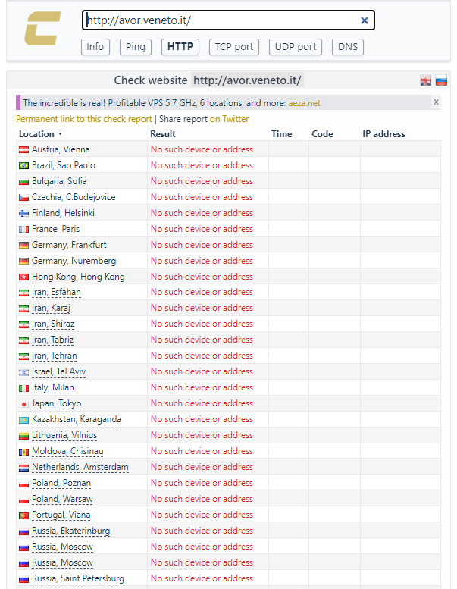
Task: Run the HTTP check
Action: tap(180, 47)
